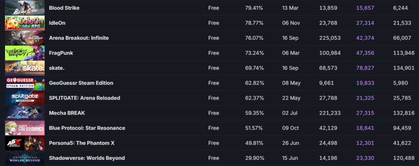Open the GeoGuessr Steam Edition thumbnail

(x=24, y=83)
